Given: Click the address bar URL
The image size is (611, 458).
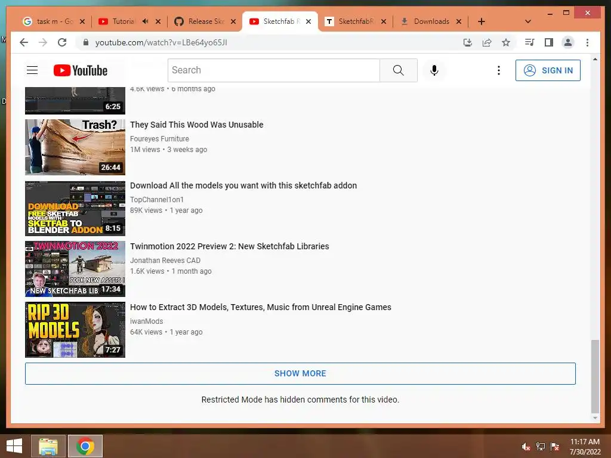Looking at the screenshot, I should (x=161, y=42).
